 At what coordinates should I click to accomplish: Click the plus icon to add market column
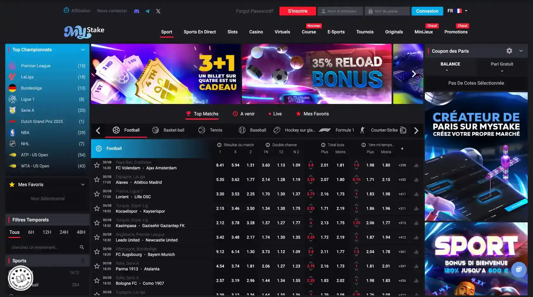point(402,148)
